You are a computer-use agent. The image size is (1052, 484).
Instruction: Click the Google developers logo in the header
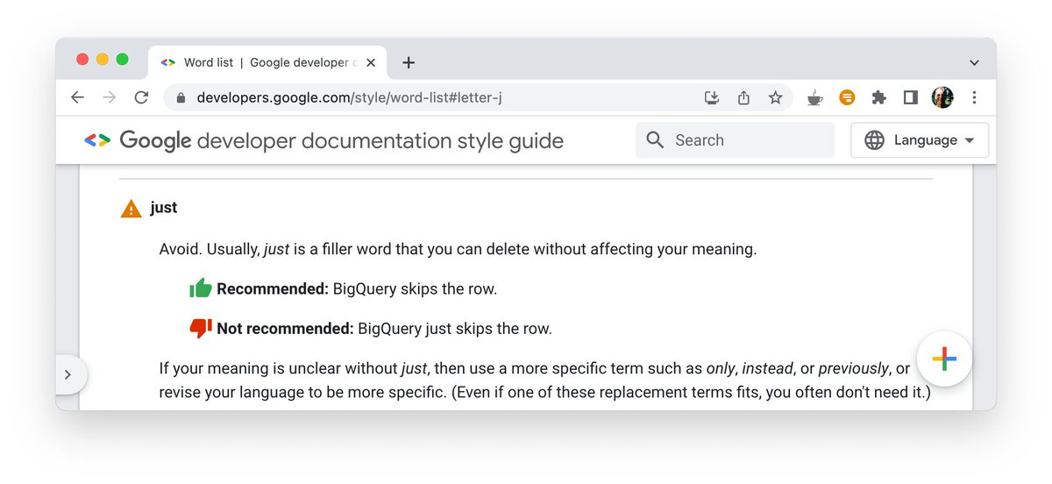click(97, 140)
